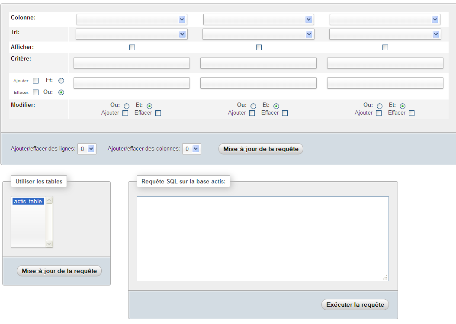This screenshot has width=456, height=324.
Task: Click the Afficher: row label
Action: coord(22,47)
